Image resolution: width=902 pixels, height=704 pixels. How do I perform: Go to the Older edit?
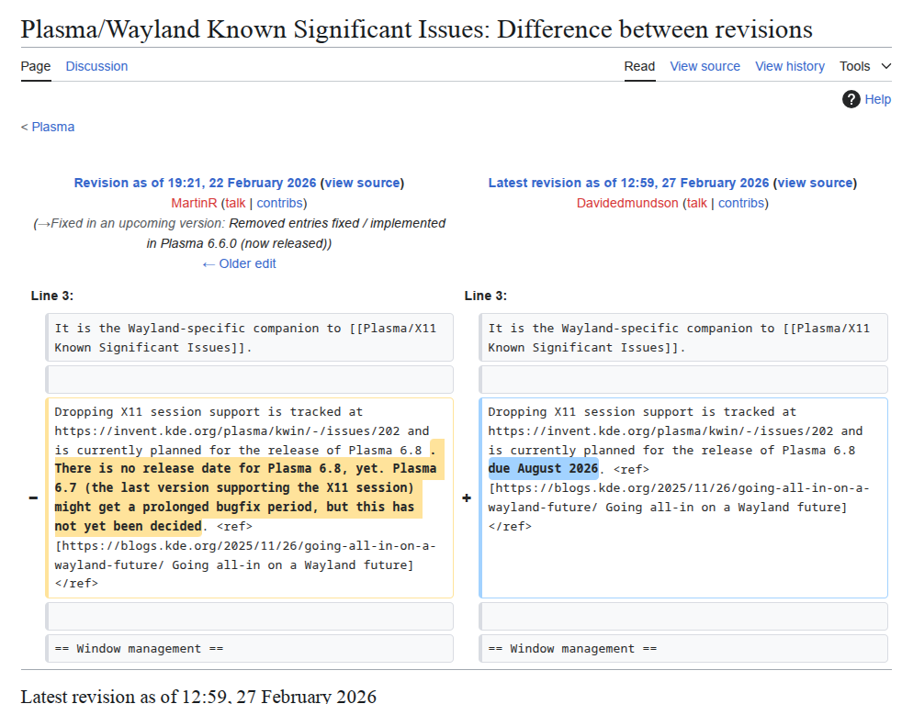239,263
